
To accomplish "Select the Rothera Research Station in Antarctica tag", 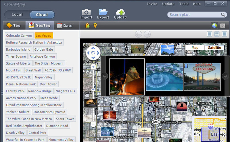I will click(34, 42).
